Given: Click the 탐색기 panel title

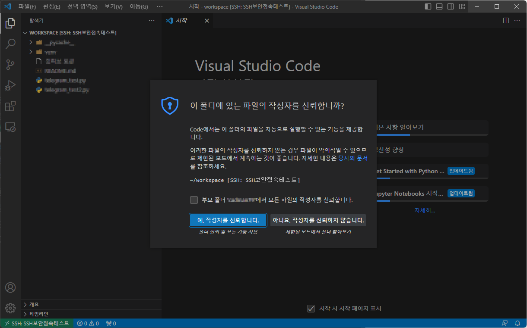Looking at the screenshot, I should (x=36, y=21).
